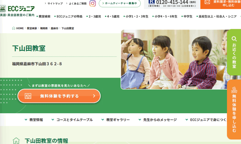This screenshot has height=144, width=241.
Task: Jump to 先生からのメッセージ section
Action: 158,120
